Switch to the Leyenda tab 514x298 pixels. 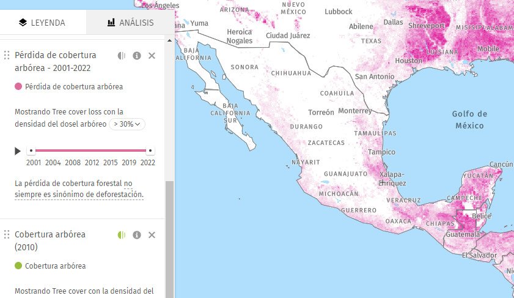(42, 23)
